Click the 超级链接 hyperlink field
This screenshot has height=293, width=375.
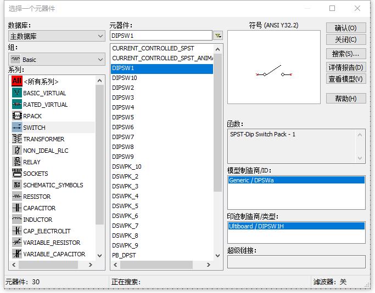pyautogui.click(x=296, y=262)
